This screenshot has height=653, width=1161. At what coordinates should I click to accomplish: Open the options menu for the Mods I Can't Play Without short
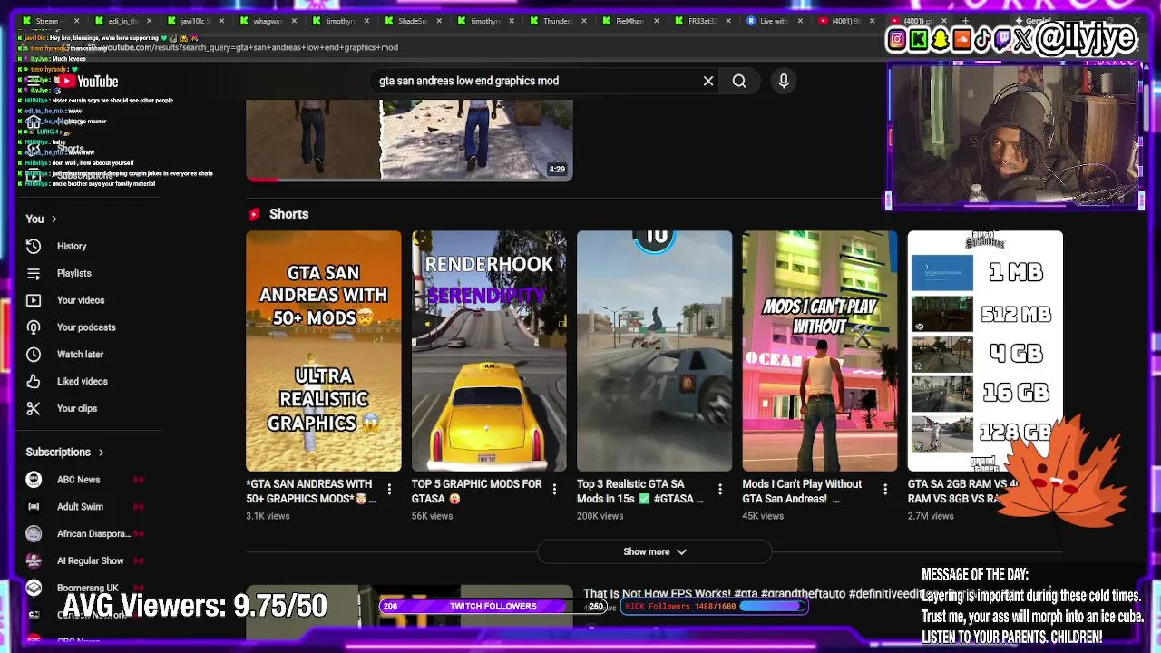[x=885, y=490]
